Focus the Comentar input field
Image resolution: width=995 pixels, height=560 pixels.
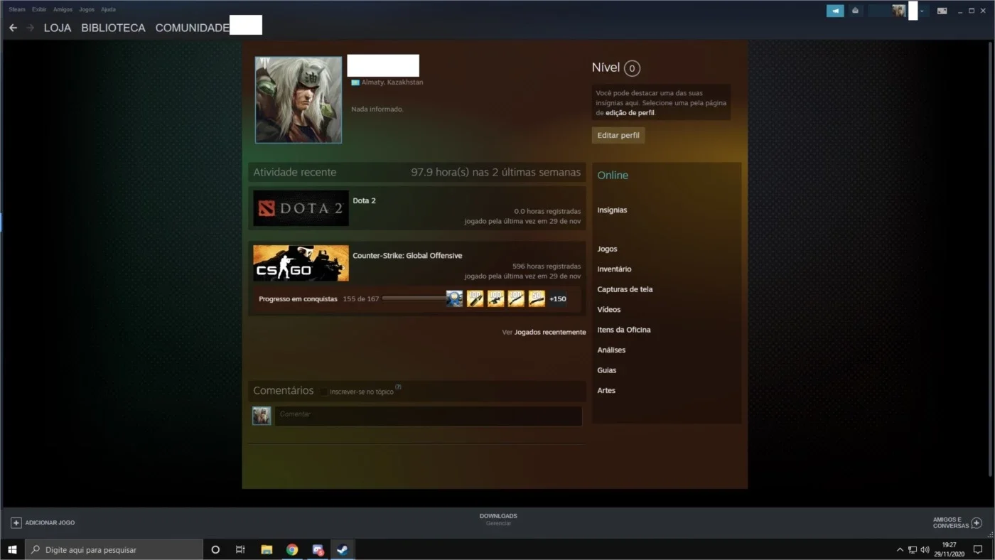click(x=429, y=416)
